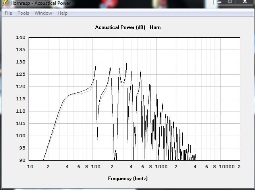Click the 95 dB y-axis label

(x=23, y=148)
